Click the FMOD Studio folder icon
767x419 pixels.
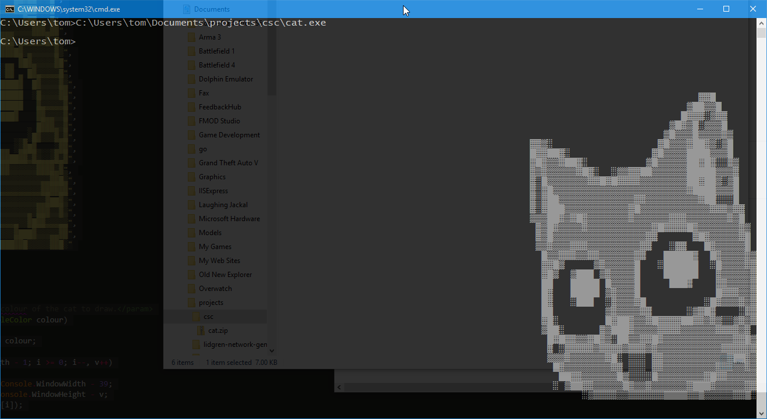[x=191, y=121]
